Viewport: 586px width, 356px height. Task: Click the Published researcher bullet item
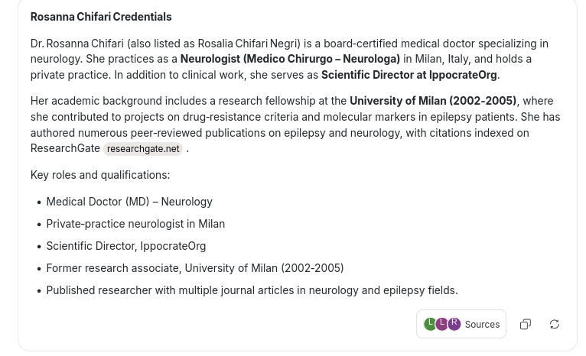(252, 290)
